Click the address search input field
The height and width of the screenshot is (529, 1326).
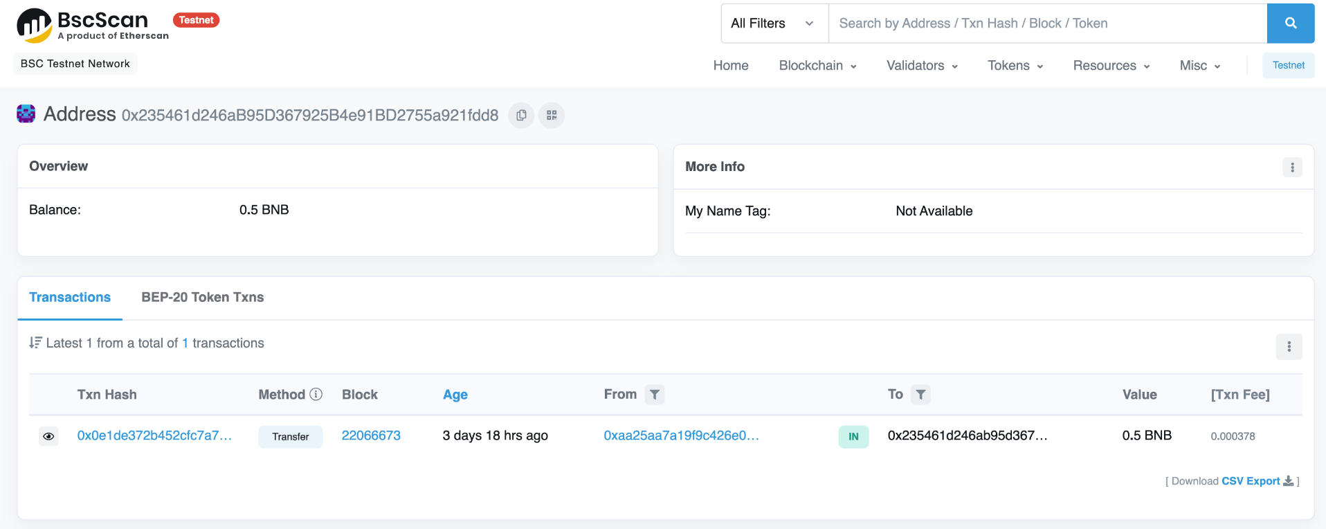tap(1046, 24)
